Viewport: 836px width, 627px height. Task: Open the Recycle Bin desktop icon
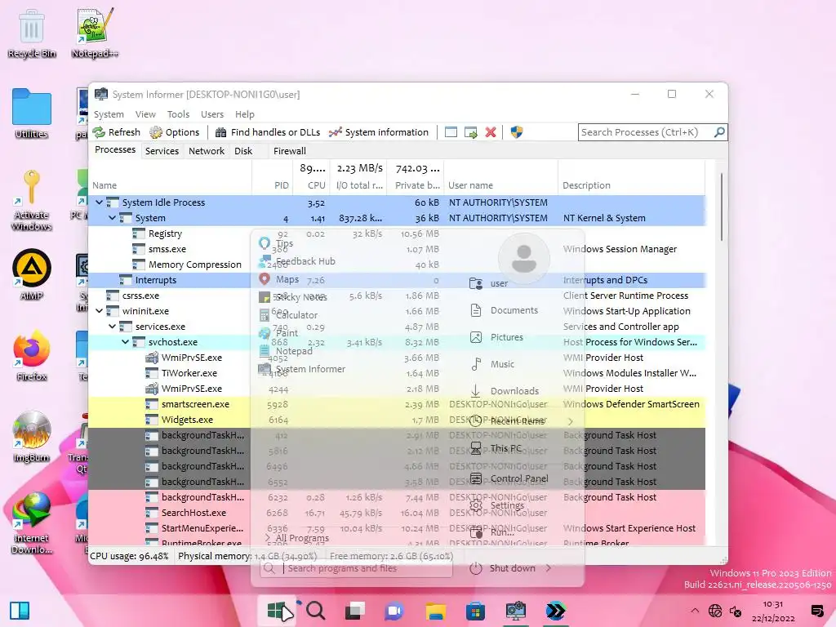(32, 33)
